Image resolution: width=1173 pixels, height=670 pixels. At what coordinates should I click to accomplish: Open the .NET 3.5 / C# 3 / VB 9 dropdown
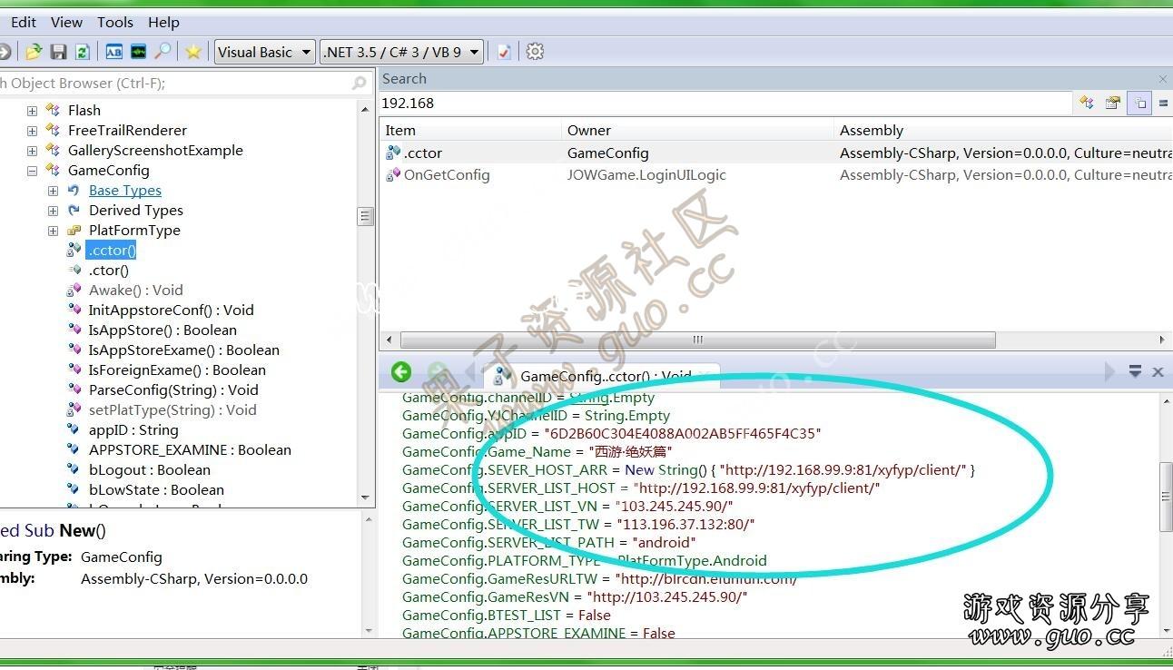pos(401,52)
